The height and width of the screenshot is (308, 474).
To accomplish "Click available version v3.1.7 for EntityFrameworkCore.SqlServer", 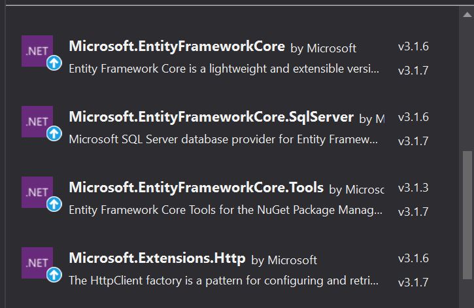I will click(413, 141).
